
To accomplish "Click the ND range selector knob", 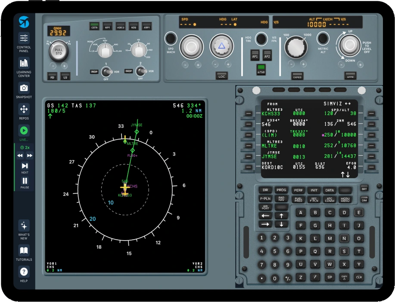I will pos(139,50).
